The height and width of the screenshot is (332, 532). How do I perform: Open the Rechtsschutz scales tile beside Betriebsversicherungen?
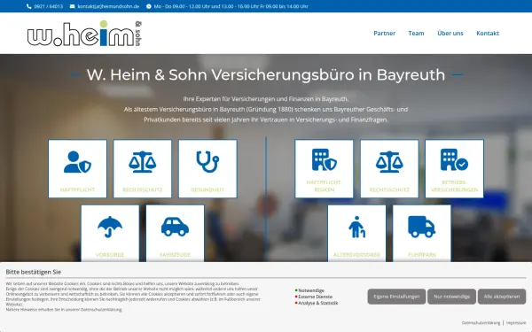click(389, 169)
